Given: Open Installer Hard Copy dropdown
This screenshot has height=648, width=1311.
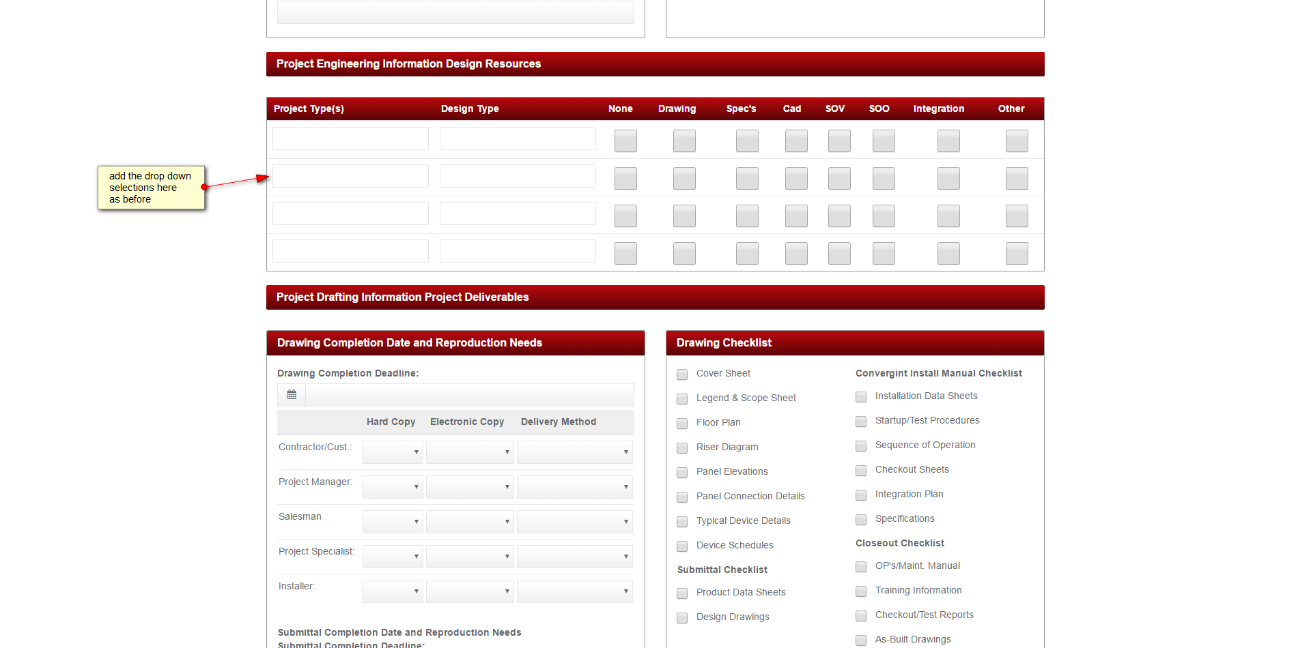Looking at the screenshot, I should point(393,591).
